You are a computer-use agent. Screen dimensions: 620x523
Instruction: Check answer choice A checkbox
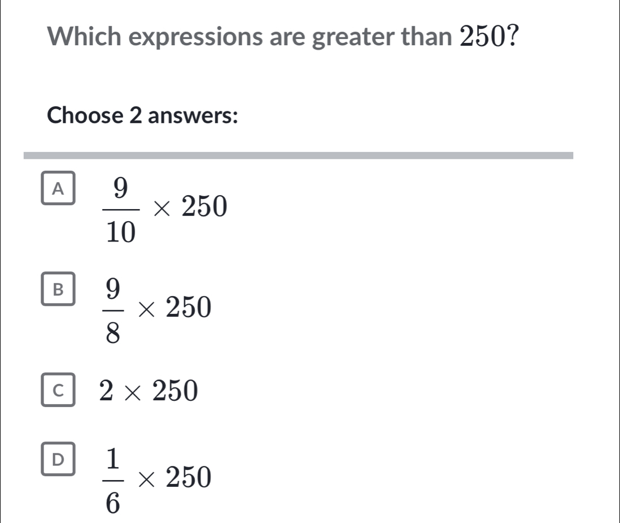point(58,188)
